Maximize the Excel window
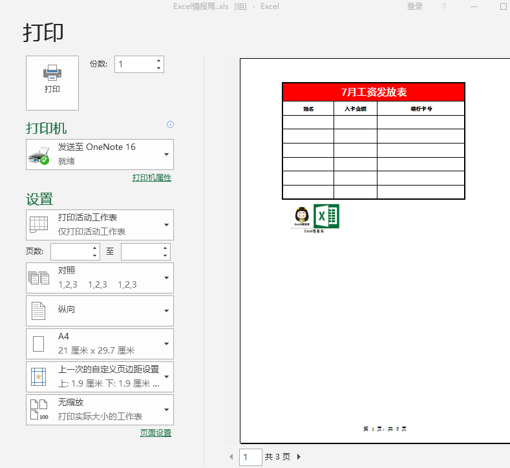510x468 pixels. (x=503, y=6)
